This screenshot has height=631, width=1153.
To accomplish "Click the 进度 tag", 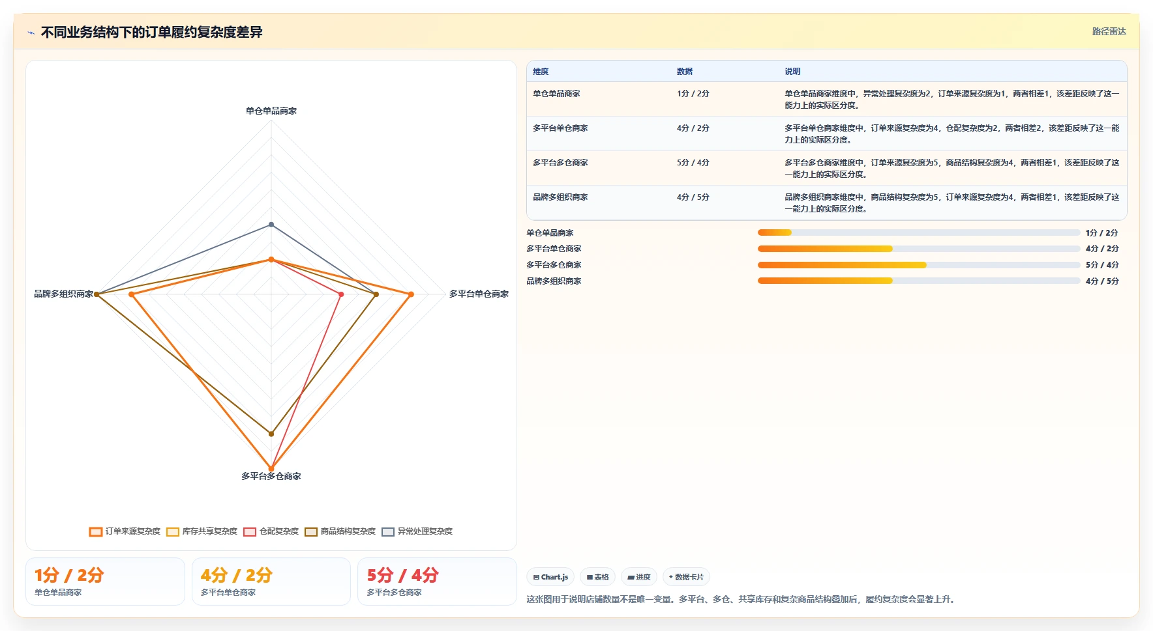I will coord(639,577).
